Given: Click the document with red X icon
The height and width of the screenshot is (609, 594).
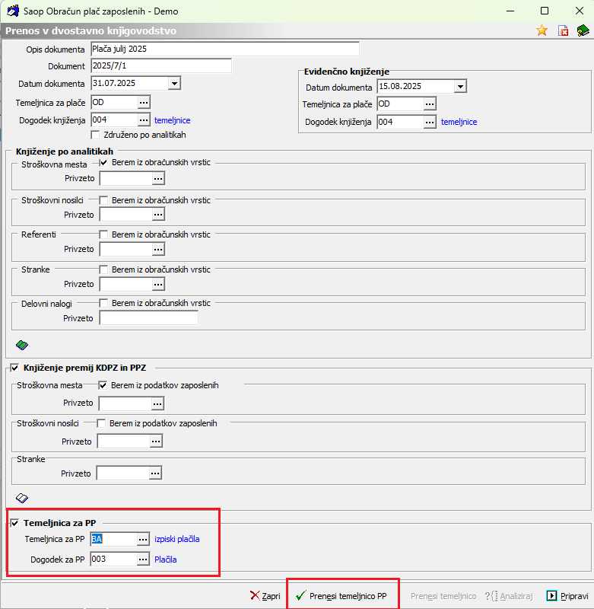Looking at the screenshot, I should click(x=563, y=30).
